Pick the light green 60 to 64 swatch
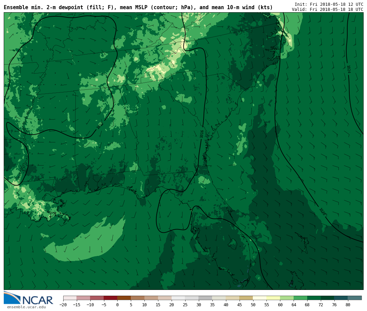Screen dimensions: 367x311 287,298
